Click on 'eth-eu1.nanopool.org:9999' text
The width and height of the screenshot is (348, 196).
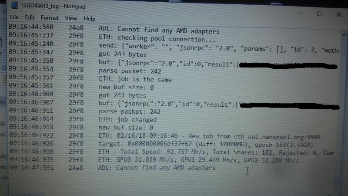point(277,137)
